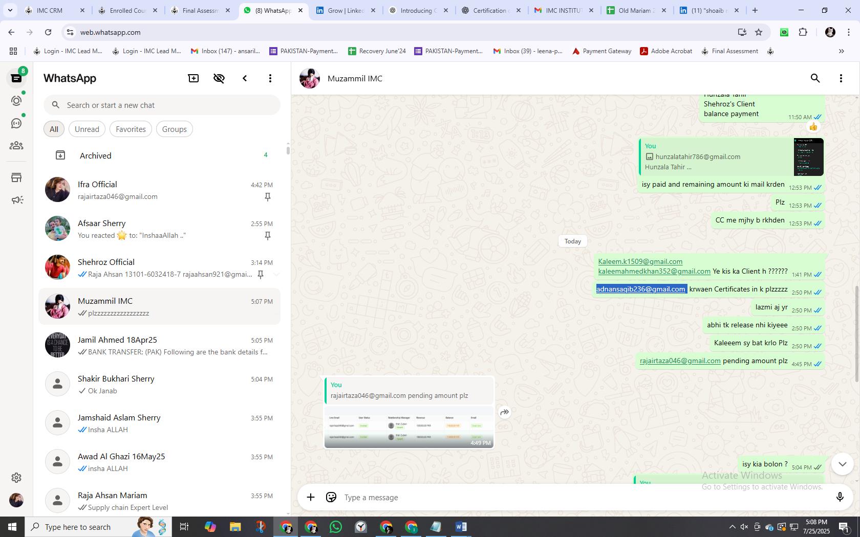This screenshot has width=860, height=537.
Task: Open your profile picture in sidebar
Action: coord(16,500)
